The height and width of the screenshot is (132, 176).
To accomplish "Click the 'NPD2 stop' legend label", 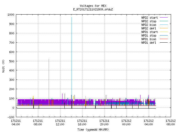I will tap(149, 21).
